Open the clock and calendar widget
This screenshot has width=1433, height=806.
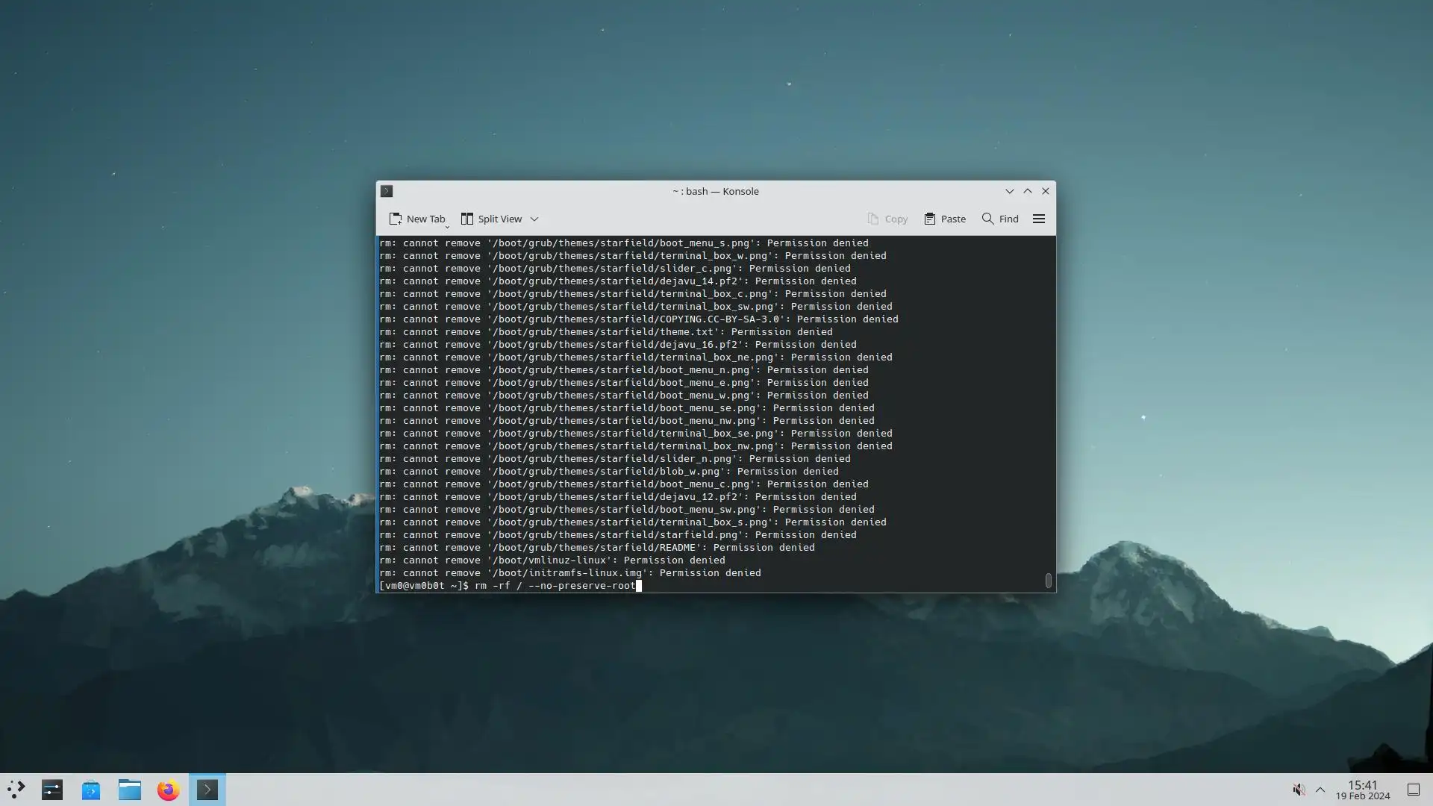(1362, 790)
